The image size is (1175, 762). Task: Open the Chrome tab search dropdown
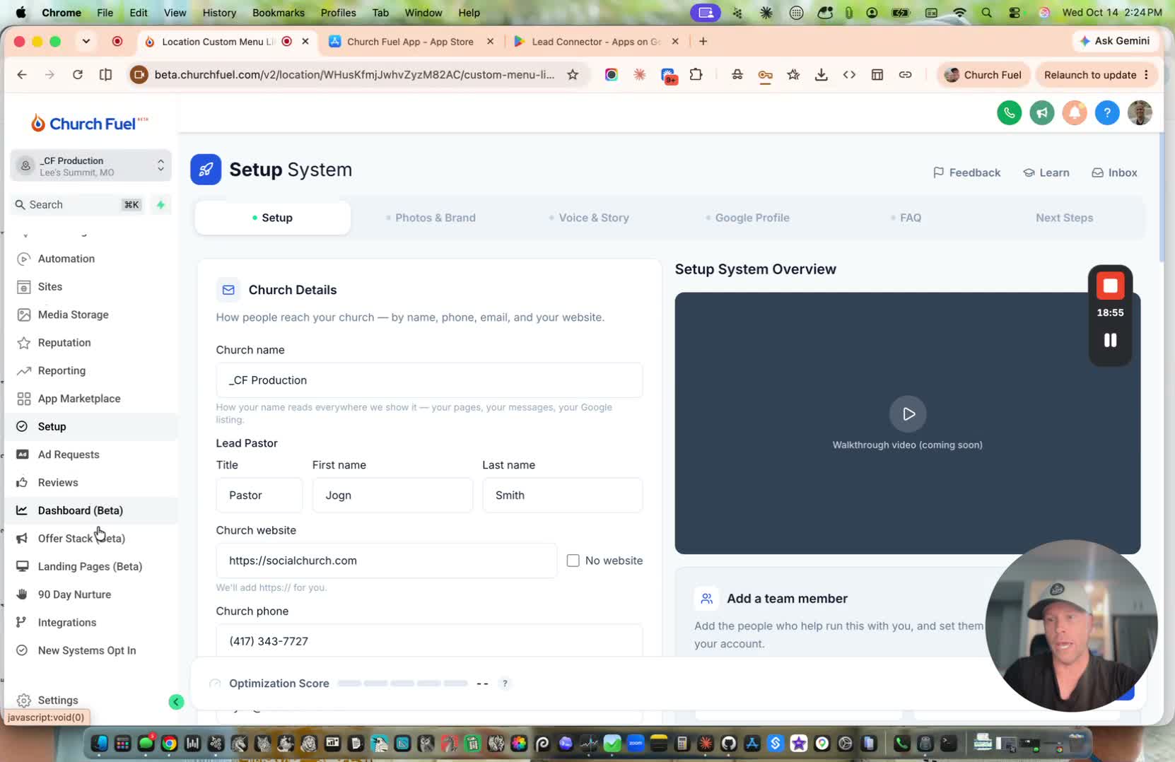86,42
